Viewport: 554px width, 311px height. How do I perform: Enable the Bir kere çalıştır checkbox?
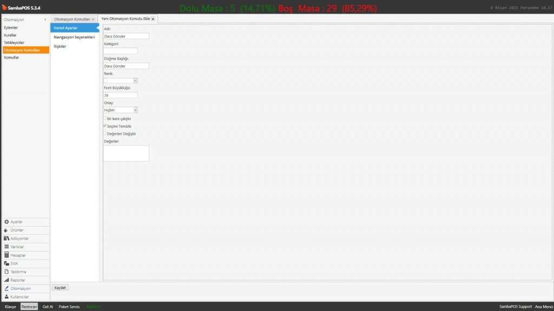pos(105,118)
